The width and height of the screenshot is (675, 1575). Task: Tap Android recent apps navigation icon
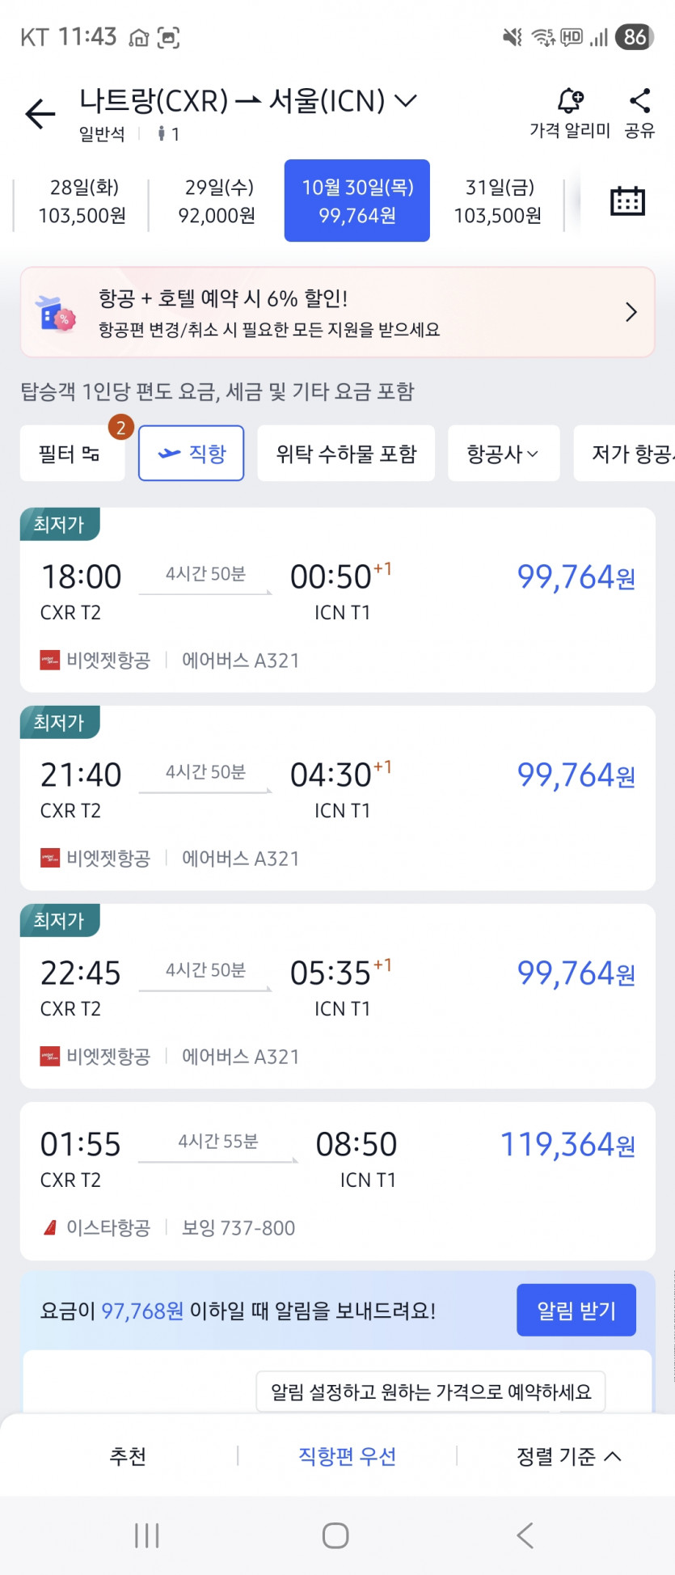tap(146, 1535)
